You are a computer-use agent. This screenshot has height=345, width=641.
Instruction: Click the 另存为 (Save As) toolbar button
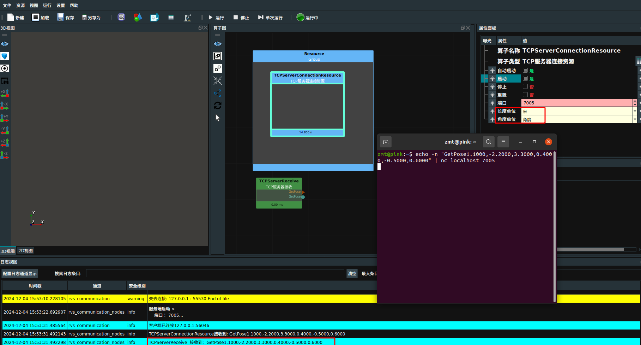coord(91,18)
